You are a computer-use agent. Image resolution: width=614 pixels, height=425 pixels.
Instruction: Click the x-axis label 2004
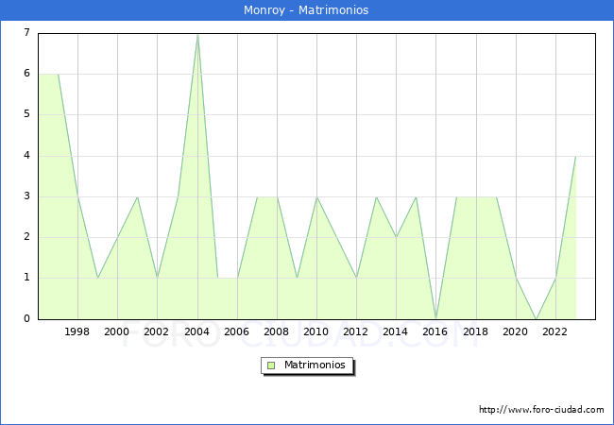pos(197,331)
